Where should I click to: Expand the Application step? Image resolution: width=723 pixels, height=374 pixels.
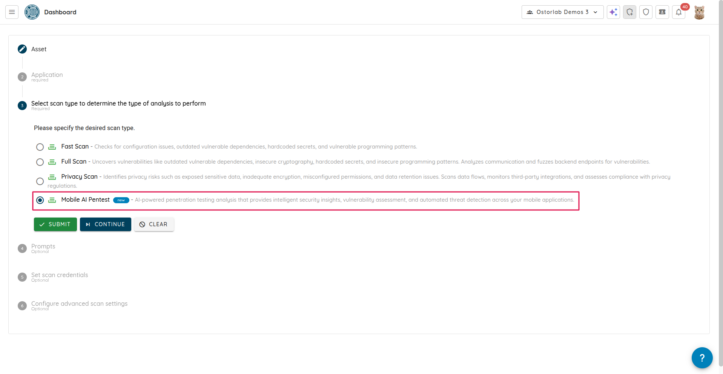(x=47, y=75)
